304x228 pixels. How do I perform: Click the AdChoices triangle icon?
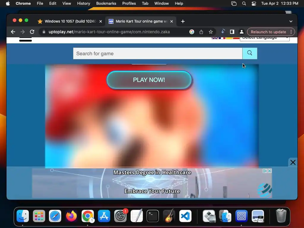pyautogui.click(x=265, y=171)
